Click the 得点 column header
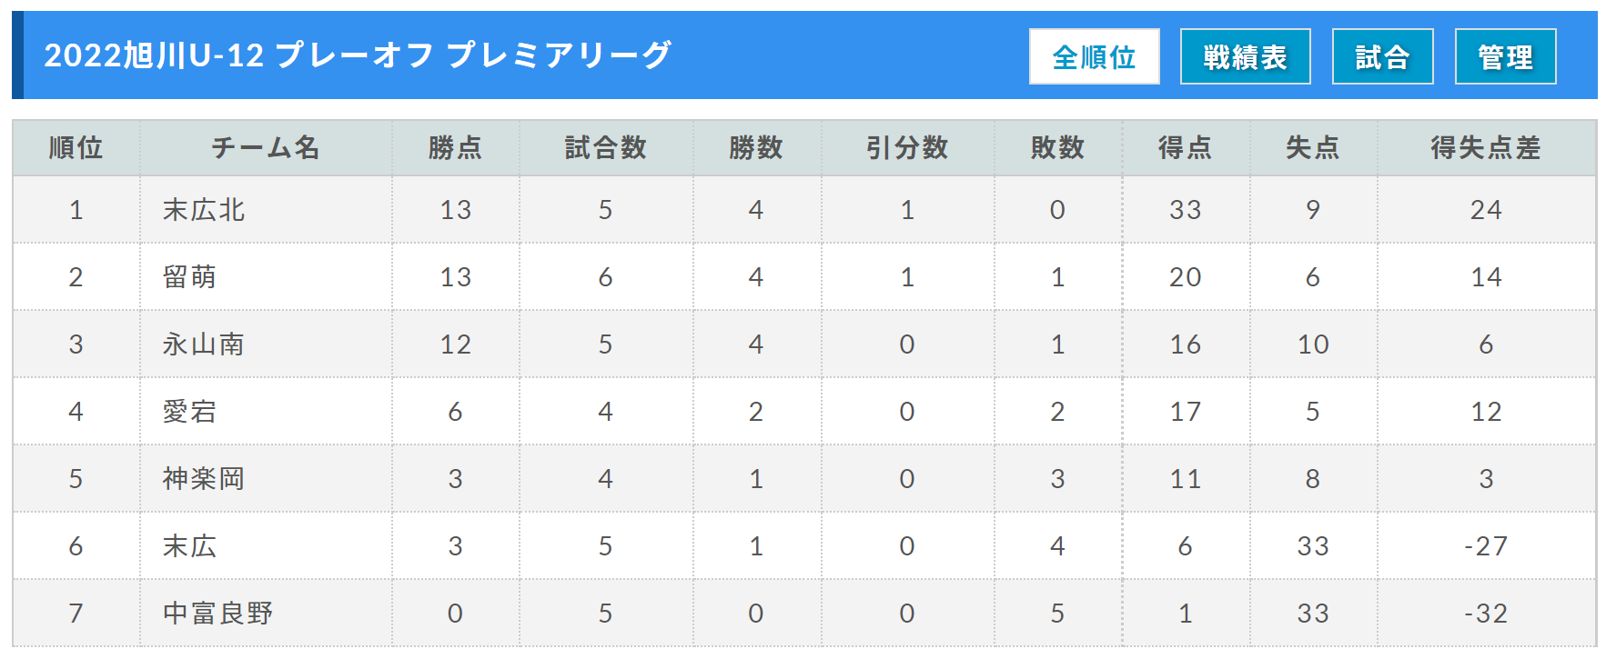The width and height of the screenshot is (1606, 659). (1185, 147)
